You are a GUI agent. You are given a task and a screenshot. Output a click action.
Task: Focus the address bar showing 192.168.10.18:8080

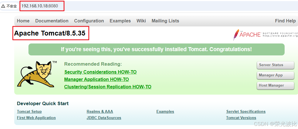pos(40,6)
